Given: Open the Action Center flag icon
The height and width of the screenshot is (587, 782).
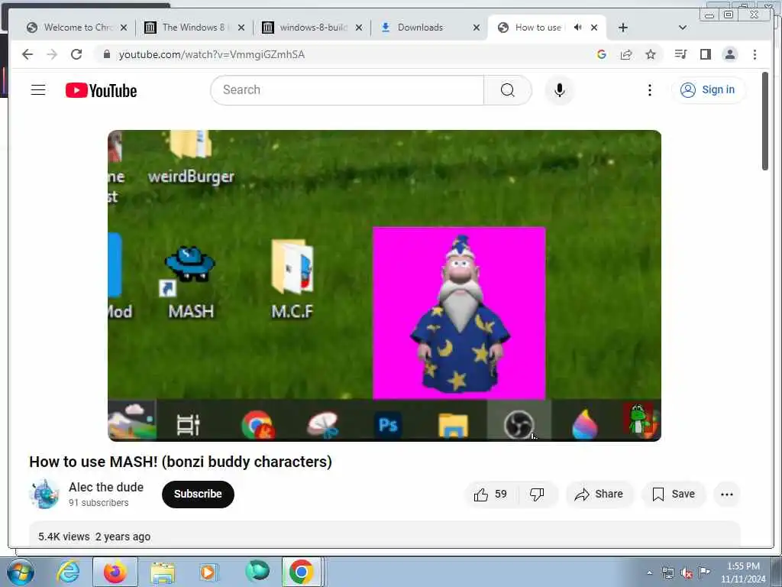Looking at the screenshot, I should [704, 572].
